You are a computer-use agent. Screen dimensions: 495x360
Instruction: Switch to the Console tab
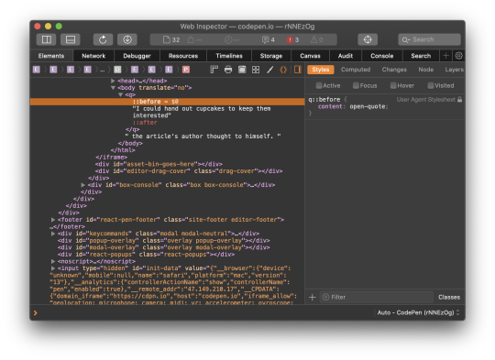[x=382, y=56]
